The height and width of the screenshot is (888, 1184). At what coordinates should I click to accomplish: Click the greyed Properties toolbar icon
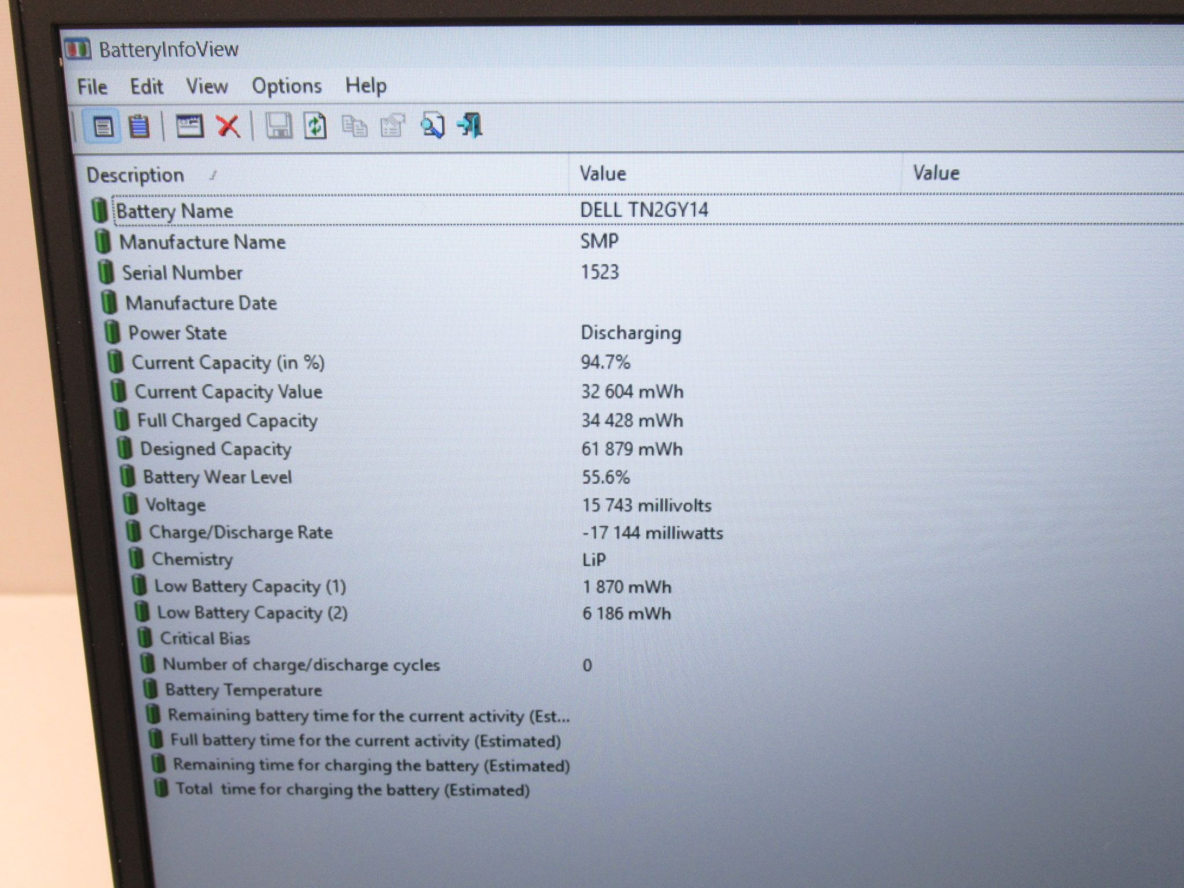393,125
